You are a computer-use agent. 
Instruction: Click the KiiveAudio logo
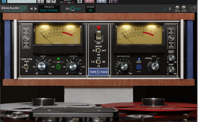[14, 9]
